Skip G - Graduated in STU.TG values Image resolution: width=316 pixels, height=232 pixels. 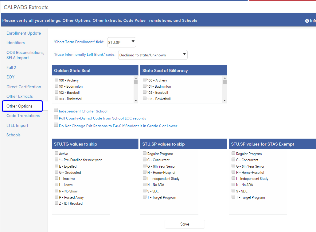click(56, 172)
